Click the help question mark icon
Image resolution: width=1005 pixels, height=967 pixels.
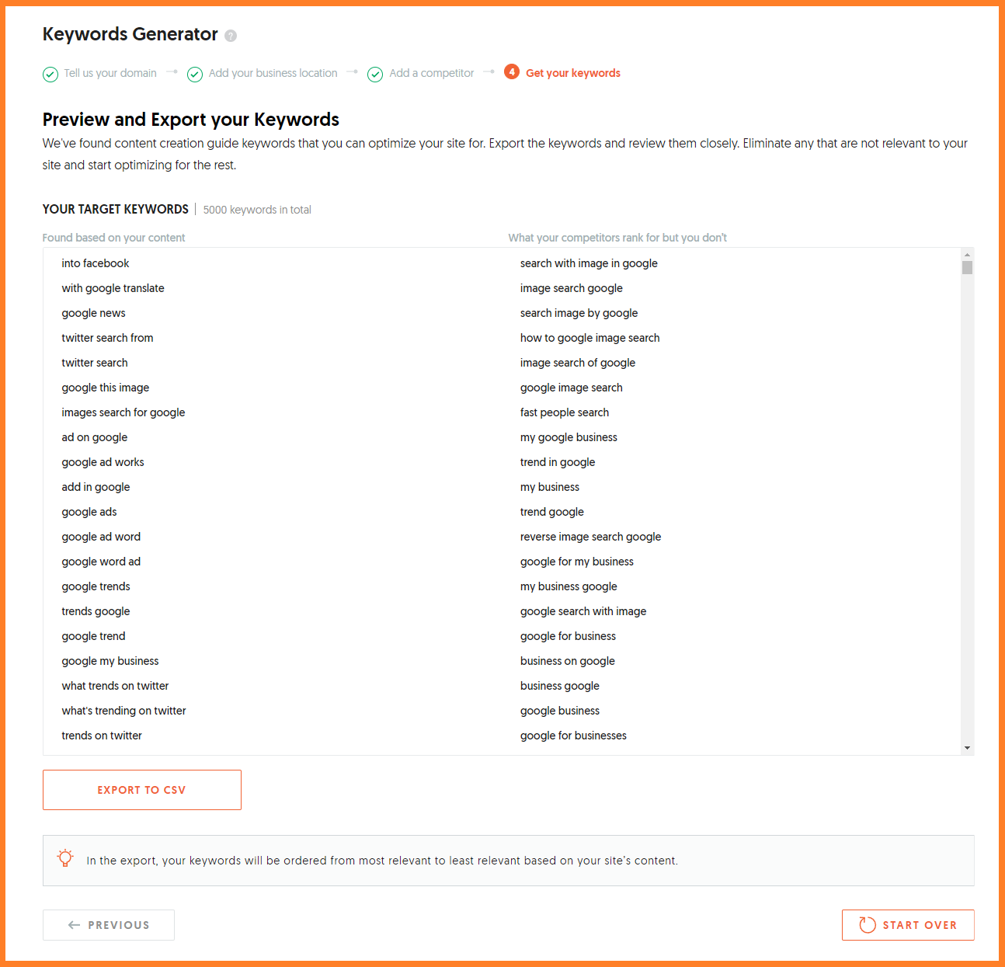(231, 36)
